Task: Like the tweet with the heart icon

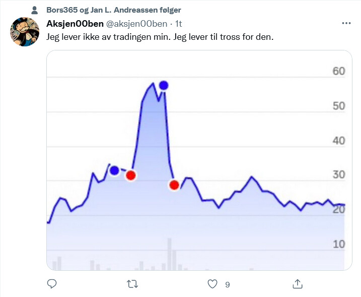Action: [212, 284]
